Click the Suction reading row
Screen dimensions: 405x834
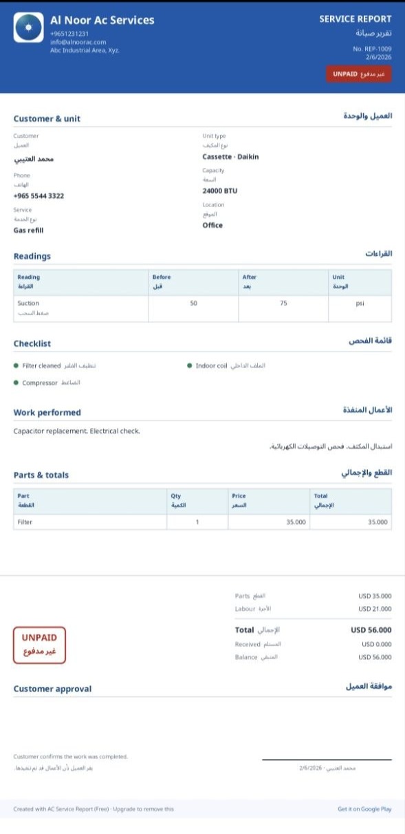[x=202, y=308]
